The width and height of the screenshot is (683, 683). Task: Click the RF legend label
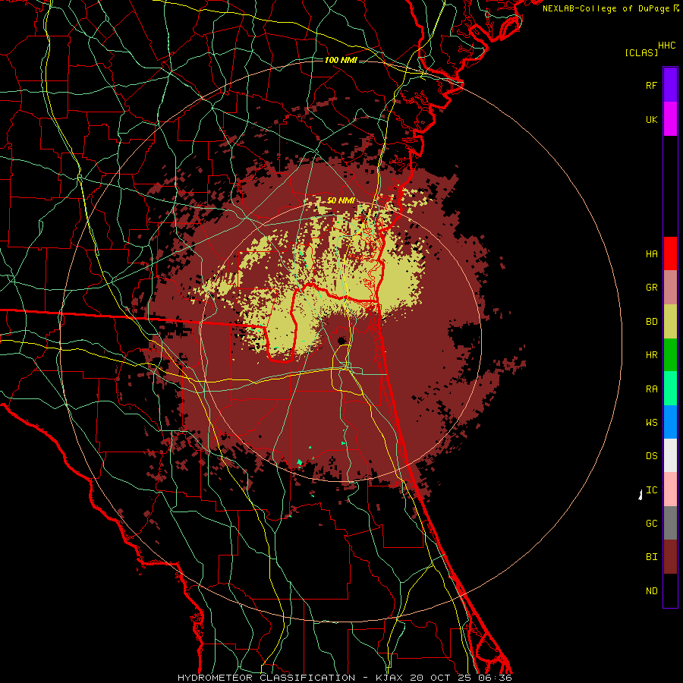click(x=651, y=85)
